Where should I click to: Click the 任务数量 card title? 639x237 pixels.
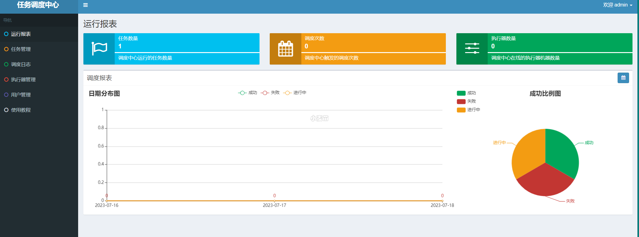click(x=128, y=38)
